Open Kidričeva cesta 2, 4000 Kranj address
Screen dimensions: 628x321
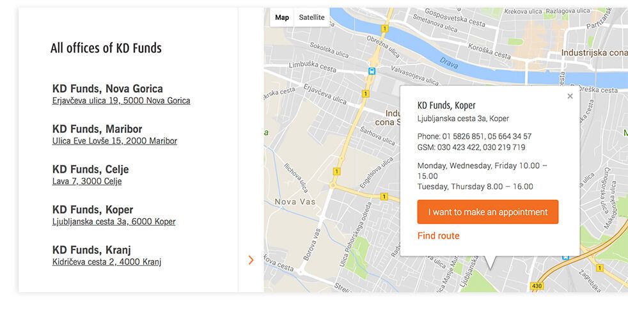click(x=107, y=262)
